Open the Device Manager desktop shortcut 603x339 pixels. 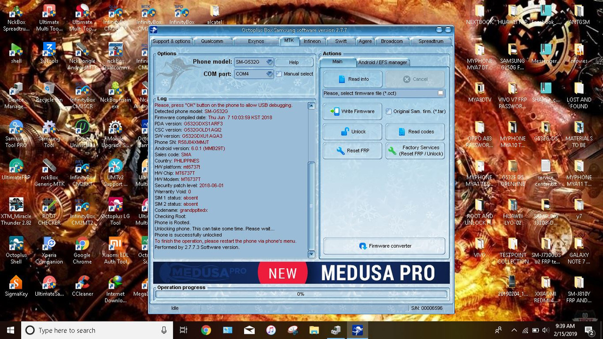[x=16, y=94]
